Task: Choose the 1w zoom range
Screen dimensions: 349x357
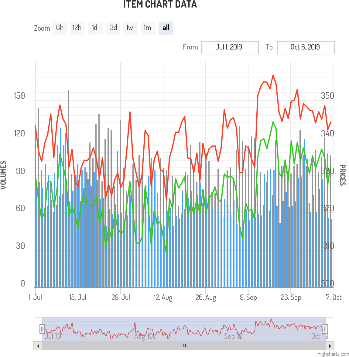Action: pyautogui.click(x=130, y=28)
